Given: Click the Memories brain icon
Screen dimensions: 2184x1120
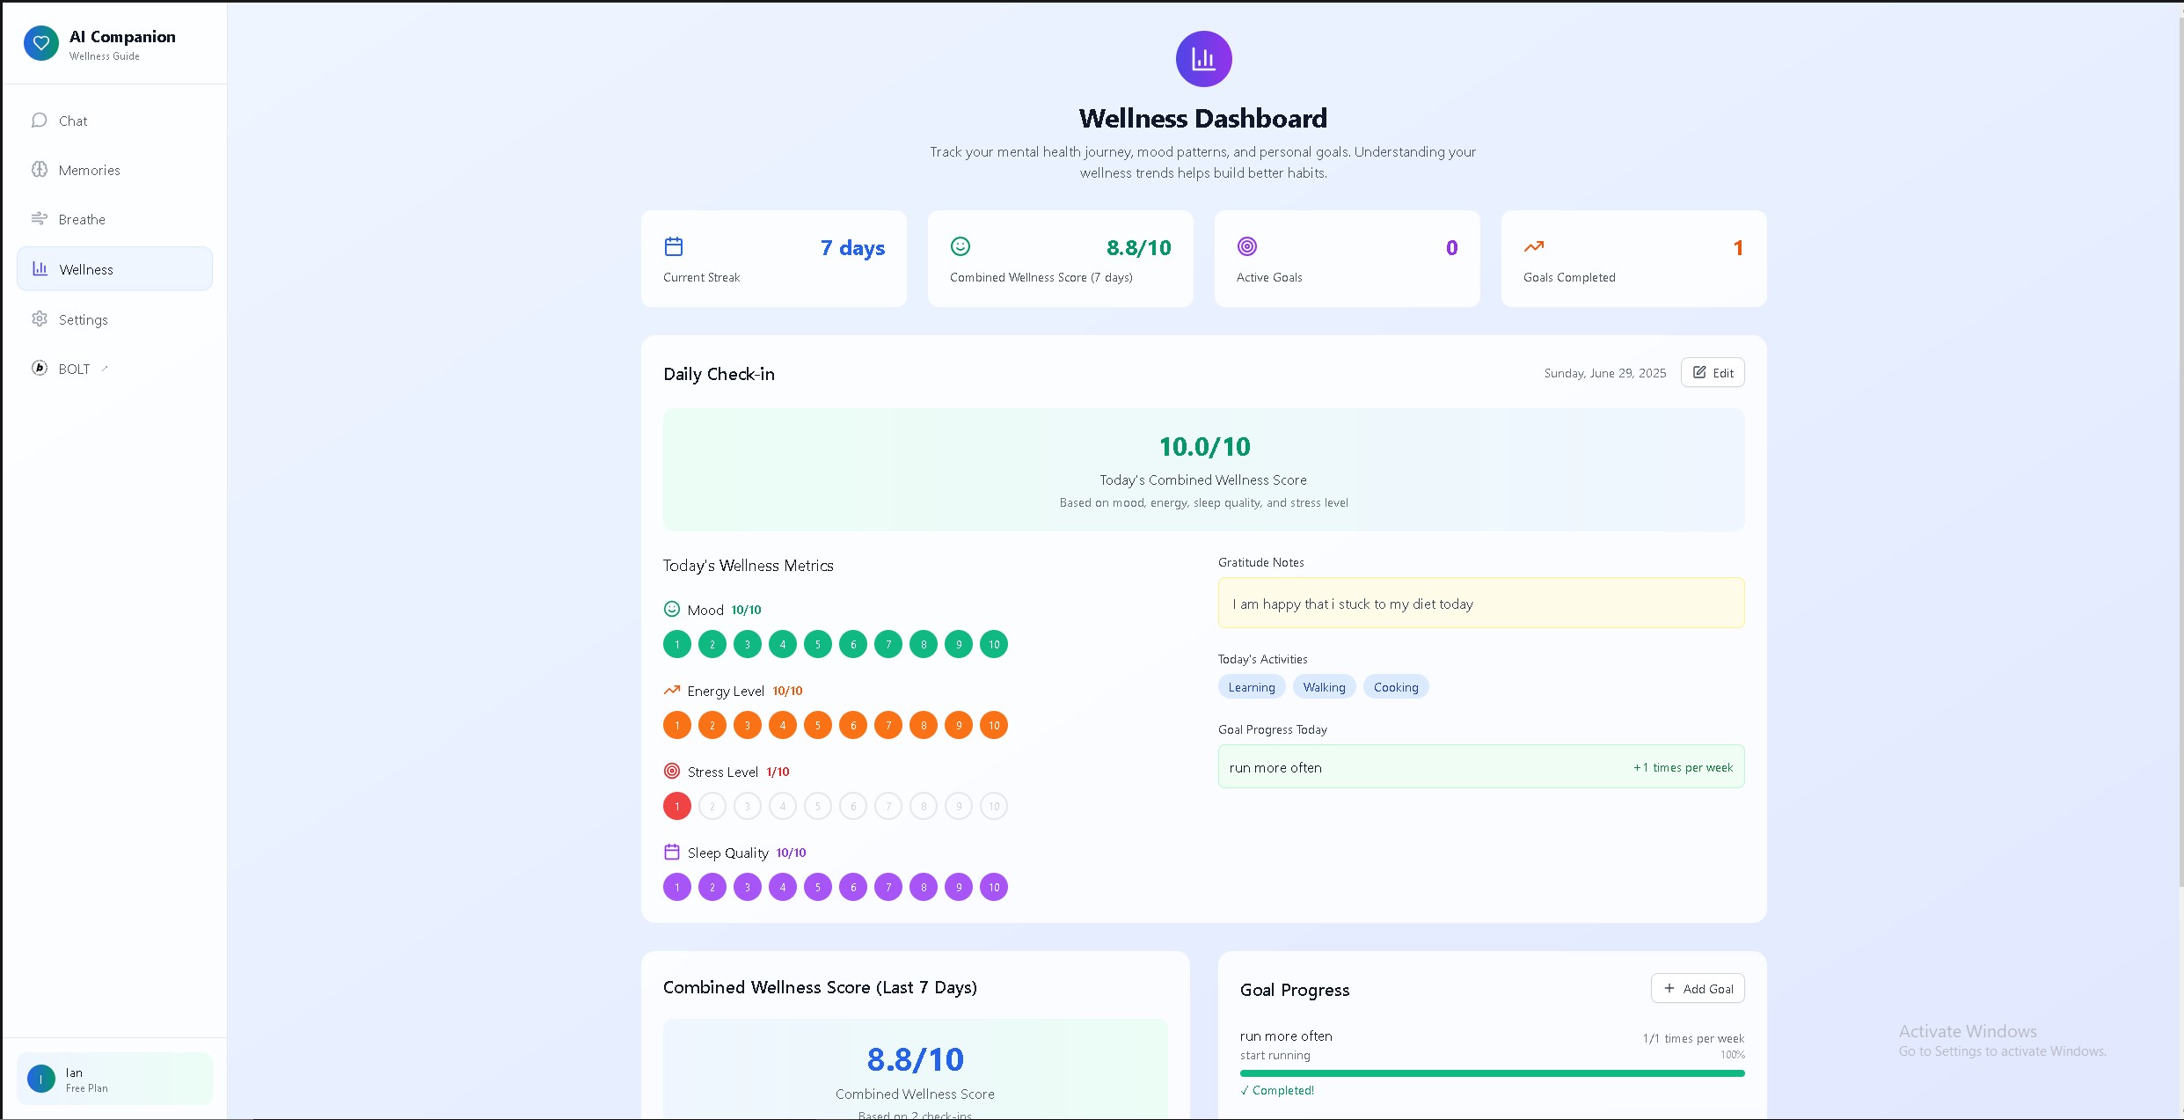Looking at the screenshot, I should pos(40,170).
